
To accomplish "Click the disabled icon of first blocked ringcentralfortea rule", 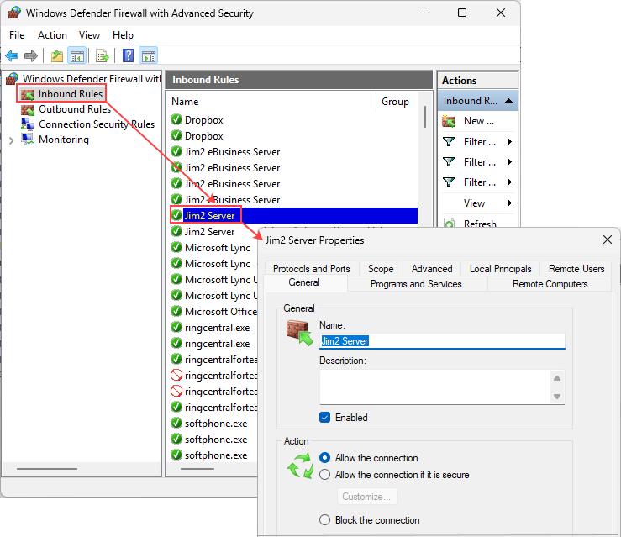I will coord(176,375).
